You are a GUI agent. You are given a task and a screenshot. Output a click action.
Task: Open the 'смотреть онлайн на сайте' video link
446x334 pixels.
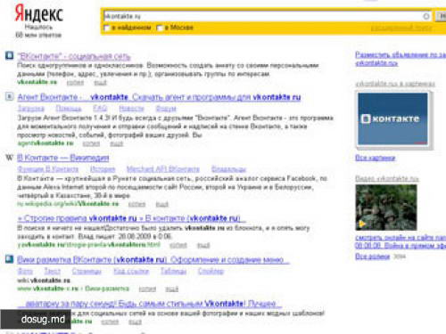click(401, 238)
